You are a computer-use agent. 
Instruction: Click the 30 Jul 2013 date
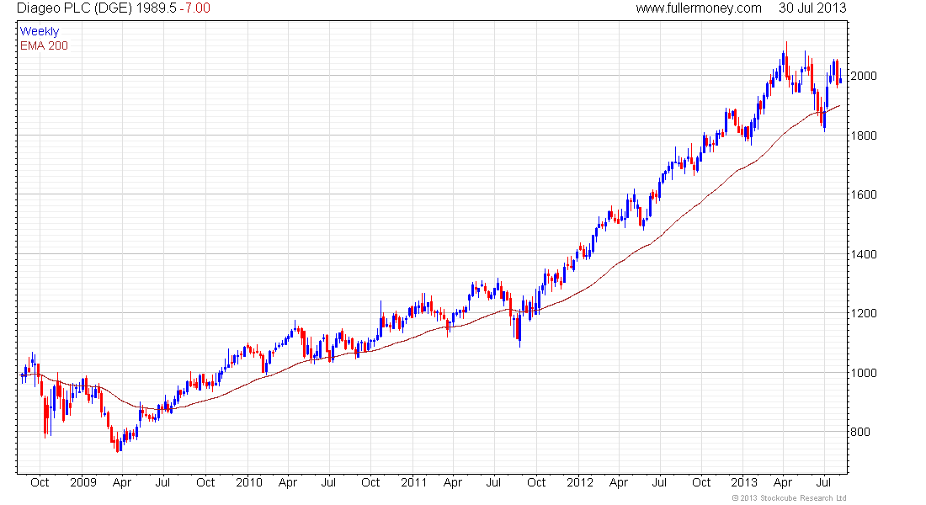pyautogui.click(x=812, y=8)
